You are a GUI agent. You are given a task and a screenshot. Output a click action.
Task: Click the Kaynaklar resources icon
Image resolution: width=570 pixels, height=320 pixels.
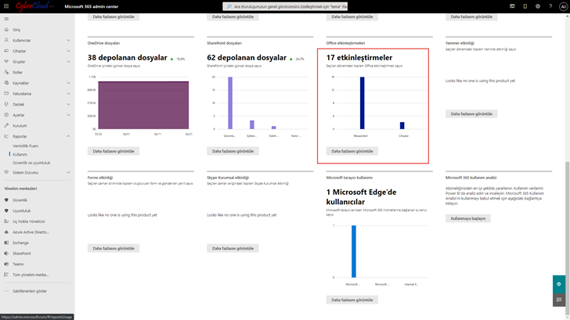[6, 83]
